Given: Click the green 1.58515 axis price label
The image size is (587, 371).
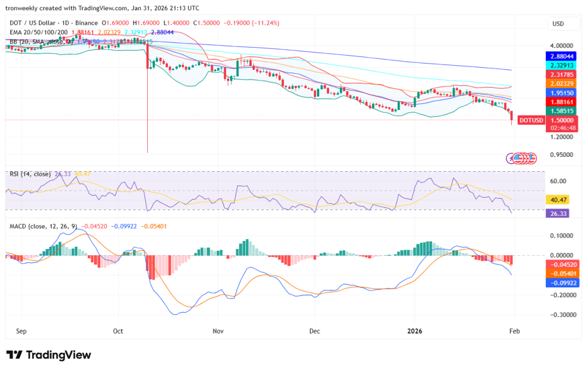Looking at the screenshot, I should [x=562, y=110].
